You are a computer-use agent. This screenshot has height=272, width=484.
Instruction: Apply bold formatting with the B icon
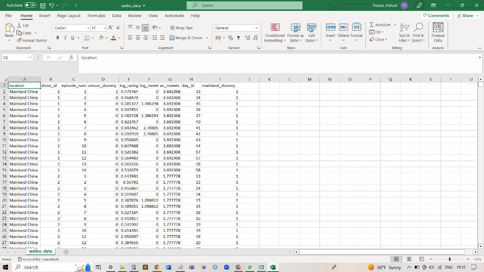tap(58, 38)
